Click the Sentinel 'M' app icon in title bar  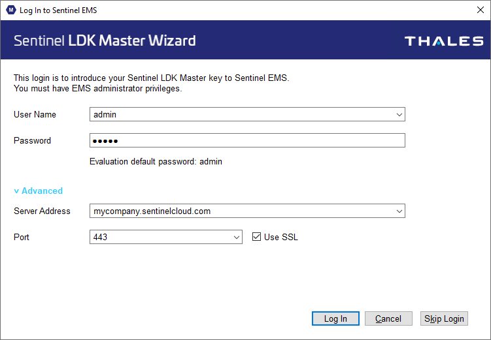pyautogui.click(x=11, y=10)
